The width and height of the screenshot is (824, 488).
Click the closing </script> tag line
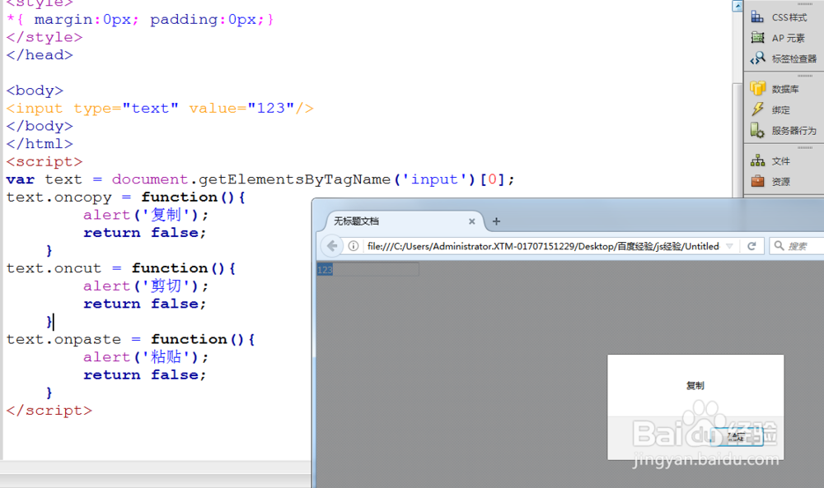click(49, 411)
